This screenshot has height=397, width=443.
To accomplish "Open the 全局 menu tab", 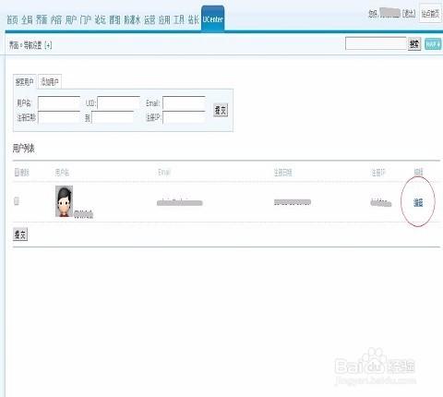I will pyautogui.click(x=27, y=20).
